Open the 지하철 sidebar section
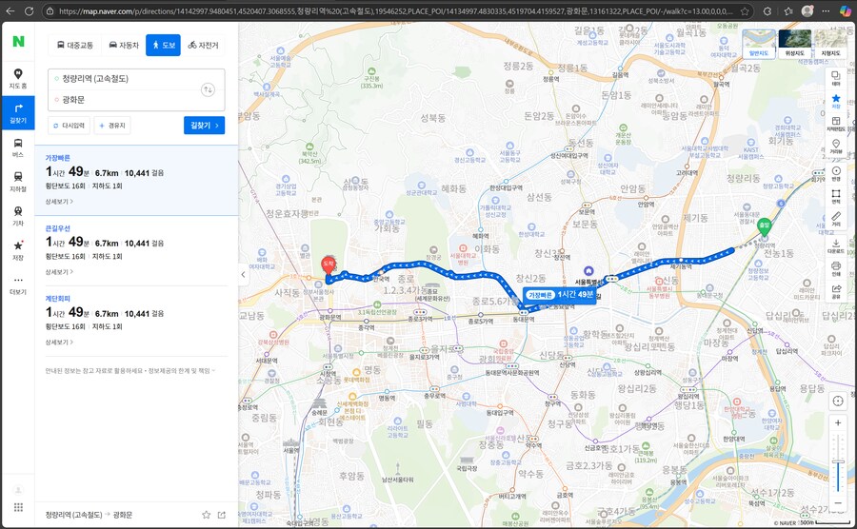 (x=18, y=182)
